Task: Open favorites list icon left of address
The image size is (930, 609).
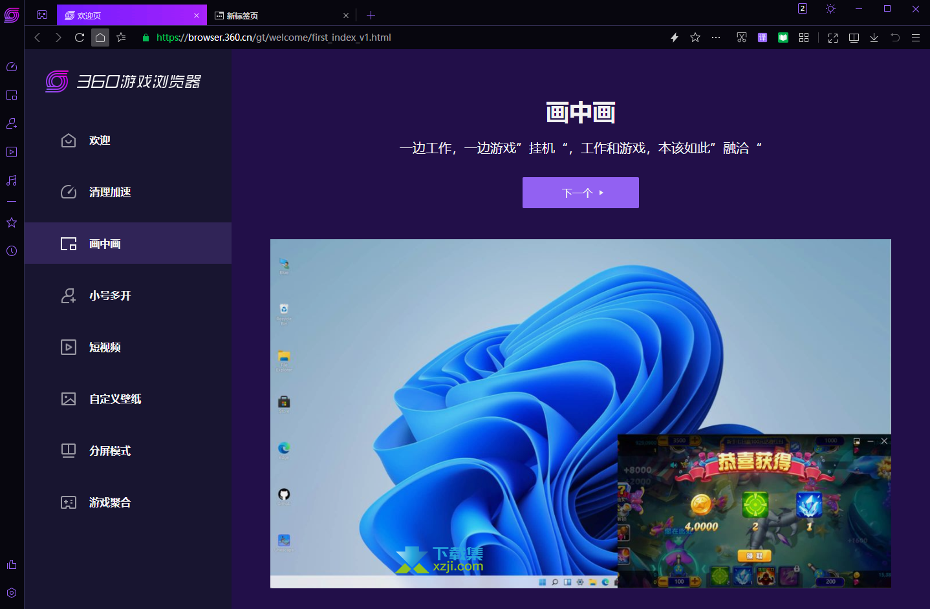Action: point(121,37)
